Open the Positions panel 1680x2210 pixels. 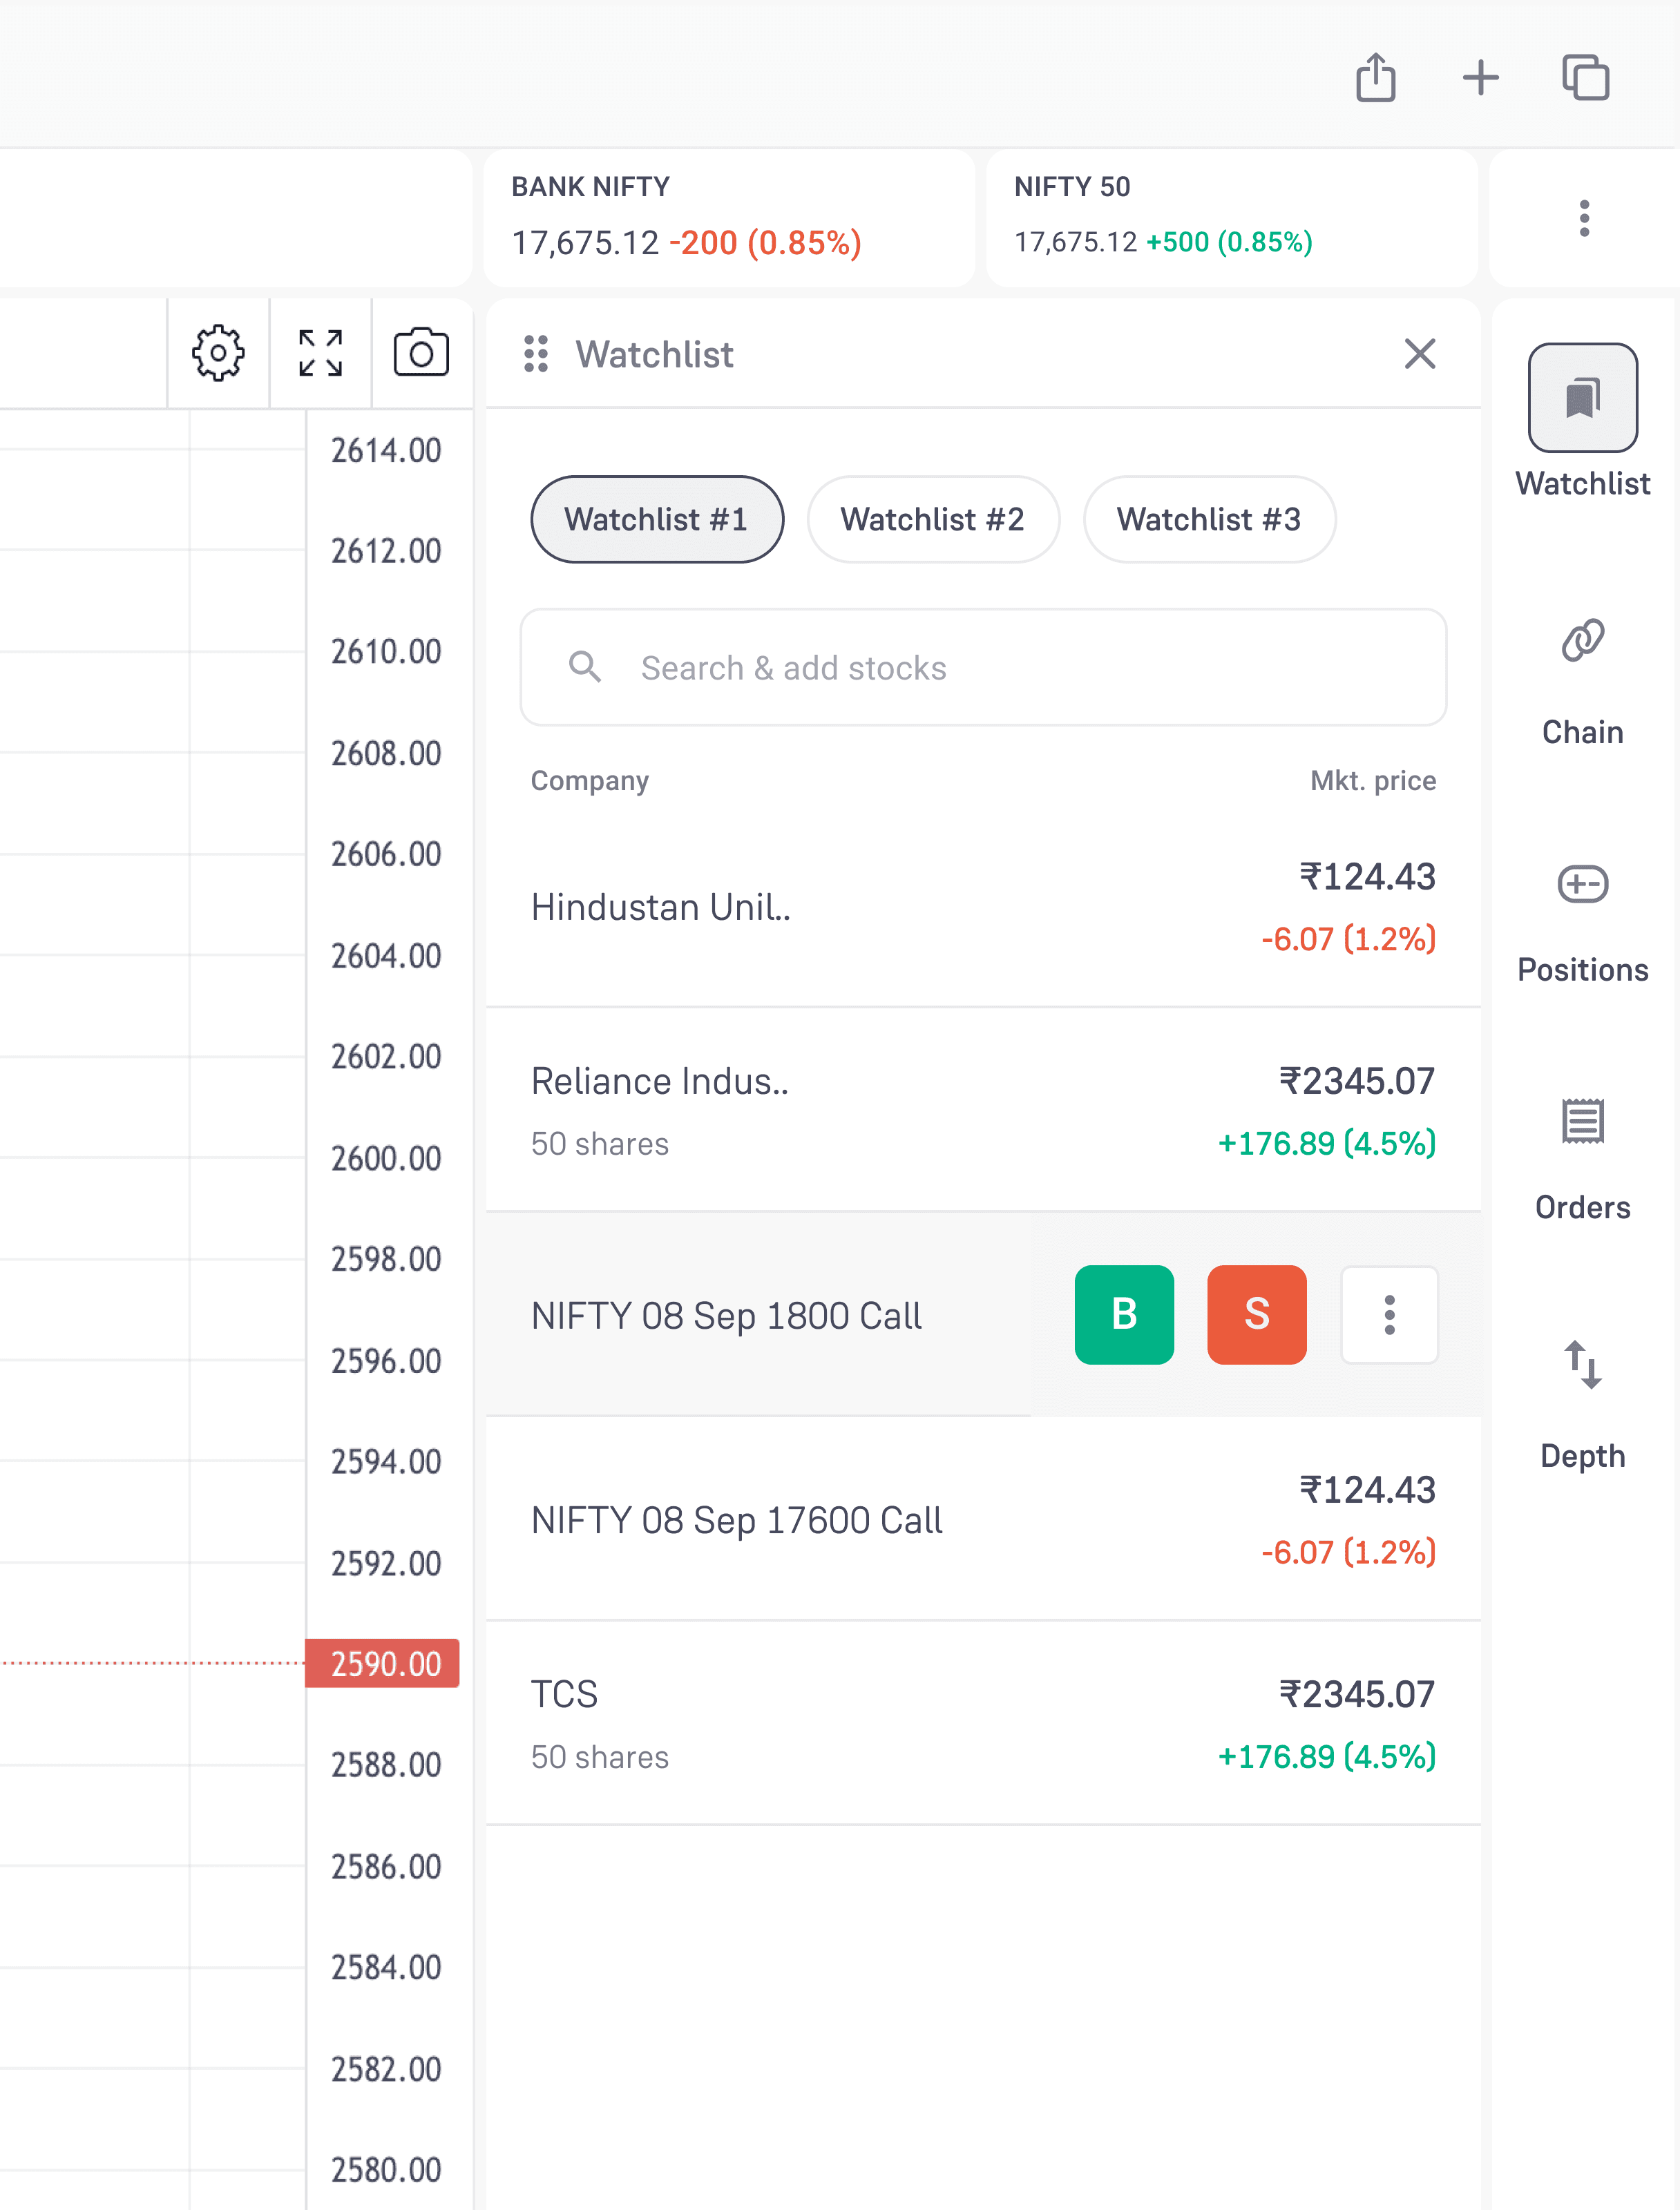[x=1582, y=921]
